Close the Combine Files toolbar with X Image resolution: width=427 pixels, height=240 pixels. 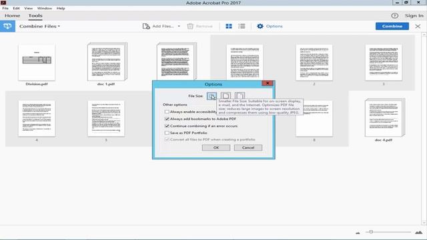point(418,27)
